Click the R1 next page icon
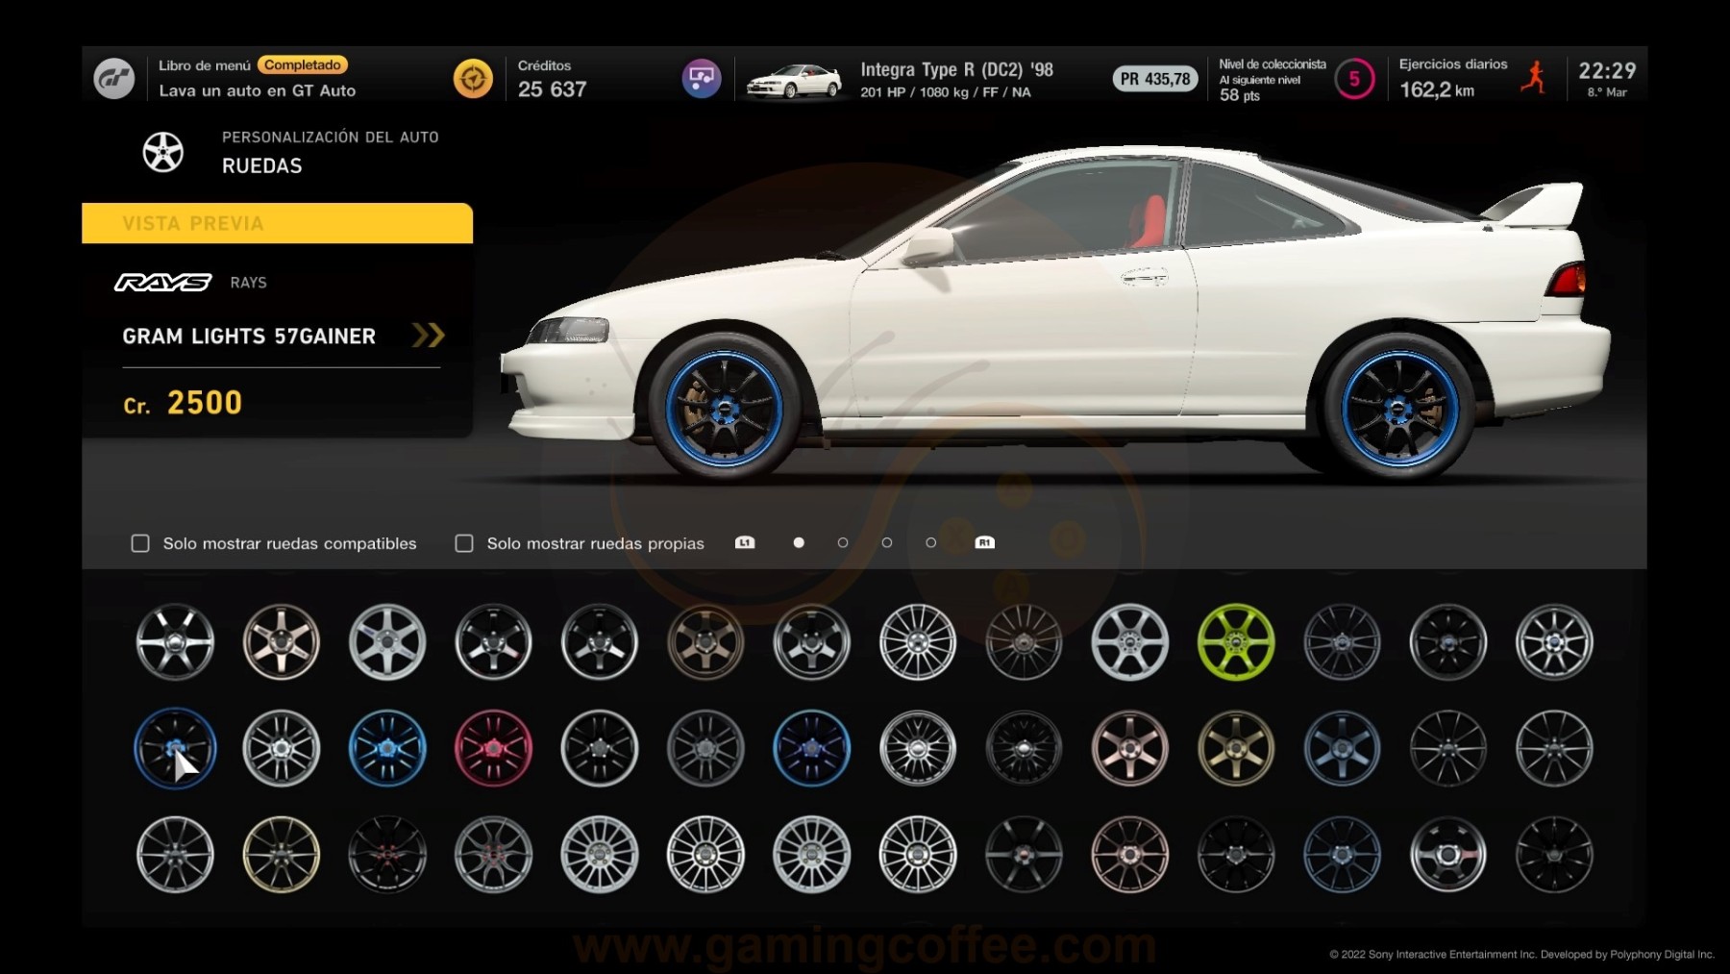This screenshot has height=974, width=1730. [984, 542]
